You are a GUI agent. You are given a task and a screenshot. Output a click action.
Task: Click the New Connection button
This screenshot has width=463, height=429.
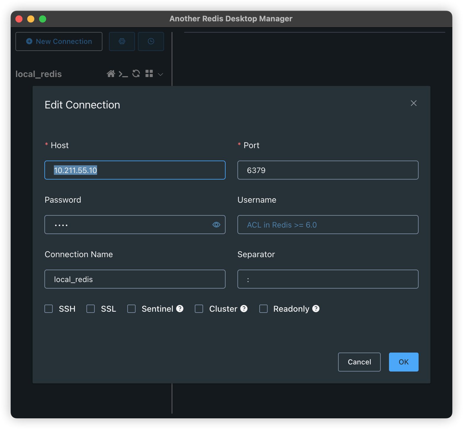[59, 41]
